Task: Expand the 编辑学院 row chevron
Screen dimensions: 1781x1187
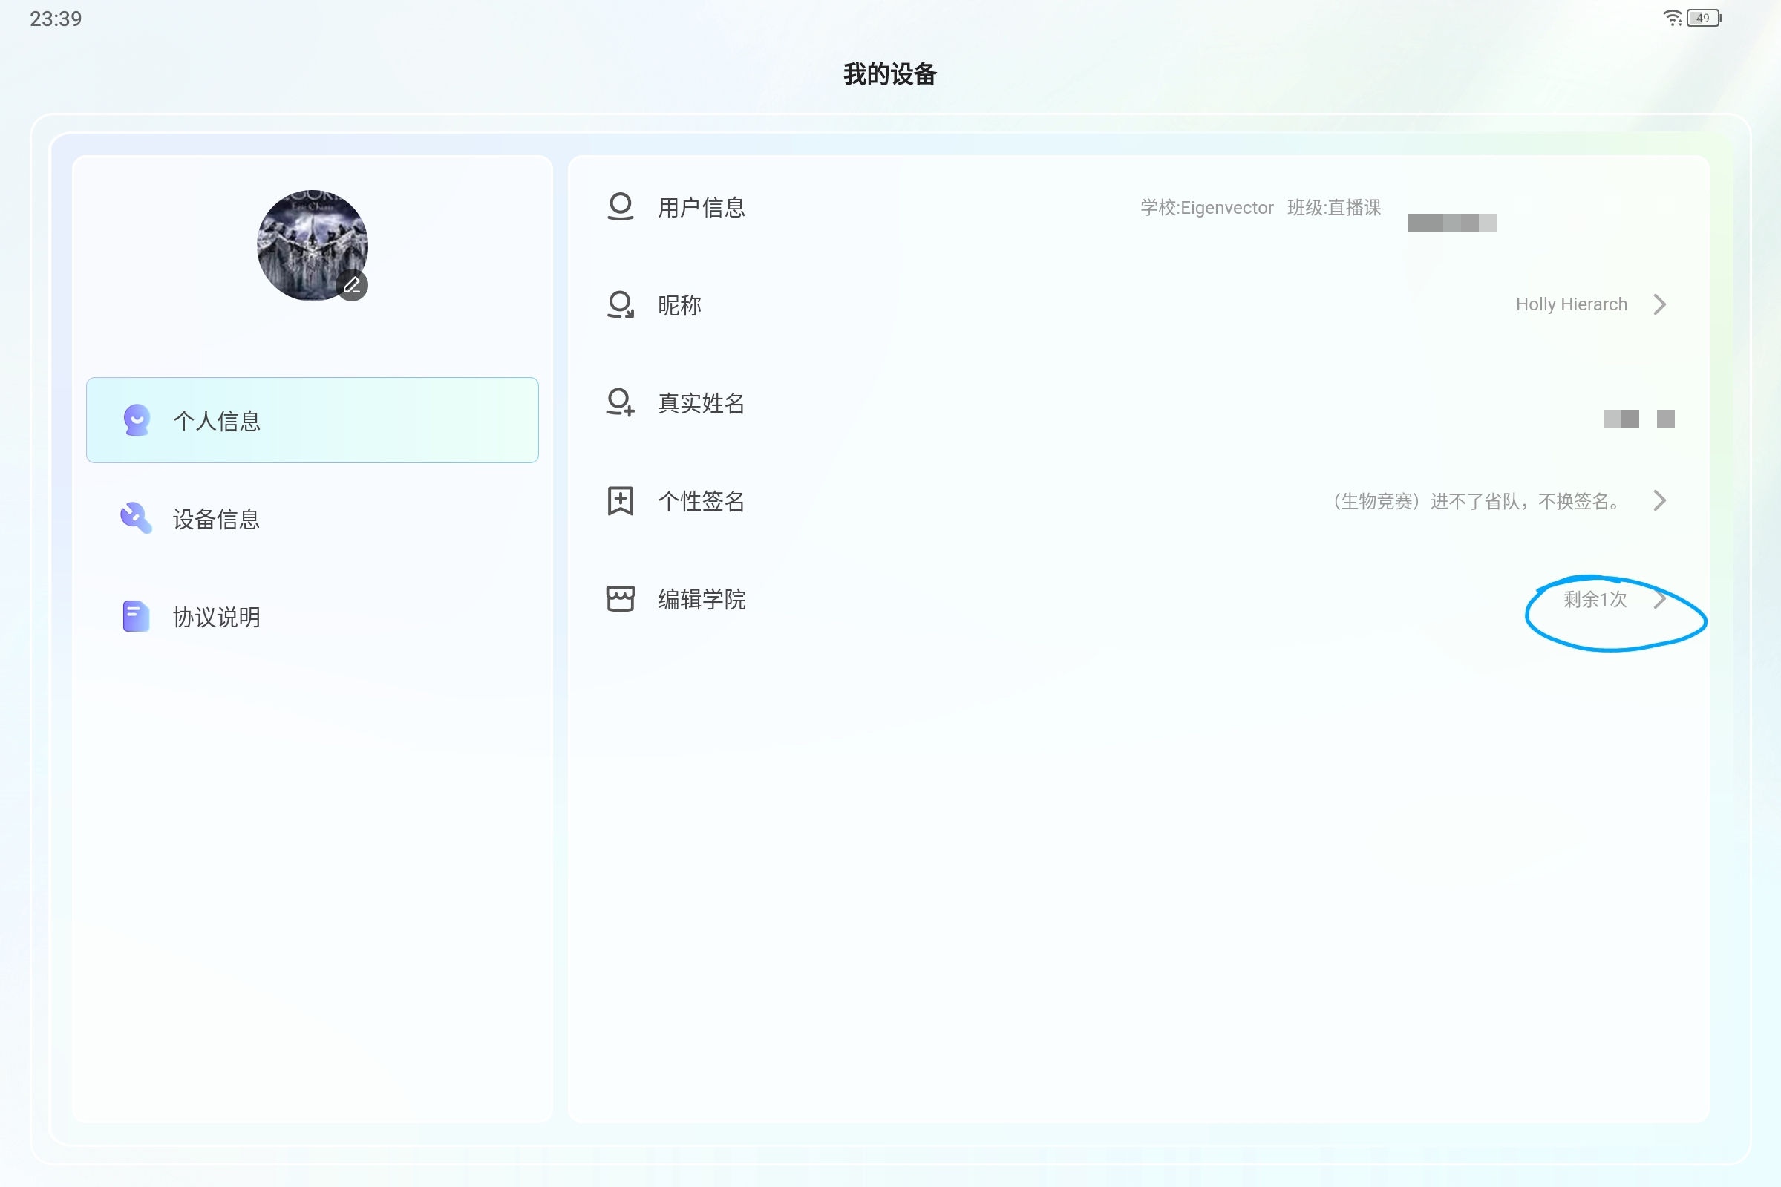Action: [1659, 599]
